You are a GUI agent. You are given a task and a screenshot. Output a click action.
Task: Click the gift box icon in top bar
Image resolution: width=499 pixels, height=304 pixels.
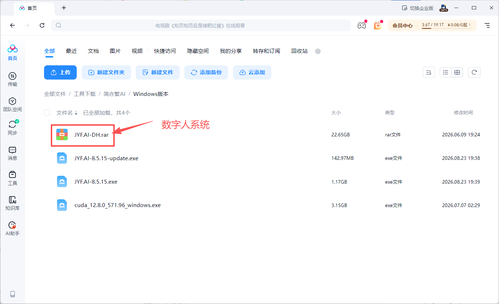377,25
